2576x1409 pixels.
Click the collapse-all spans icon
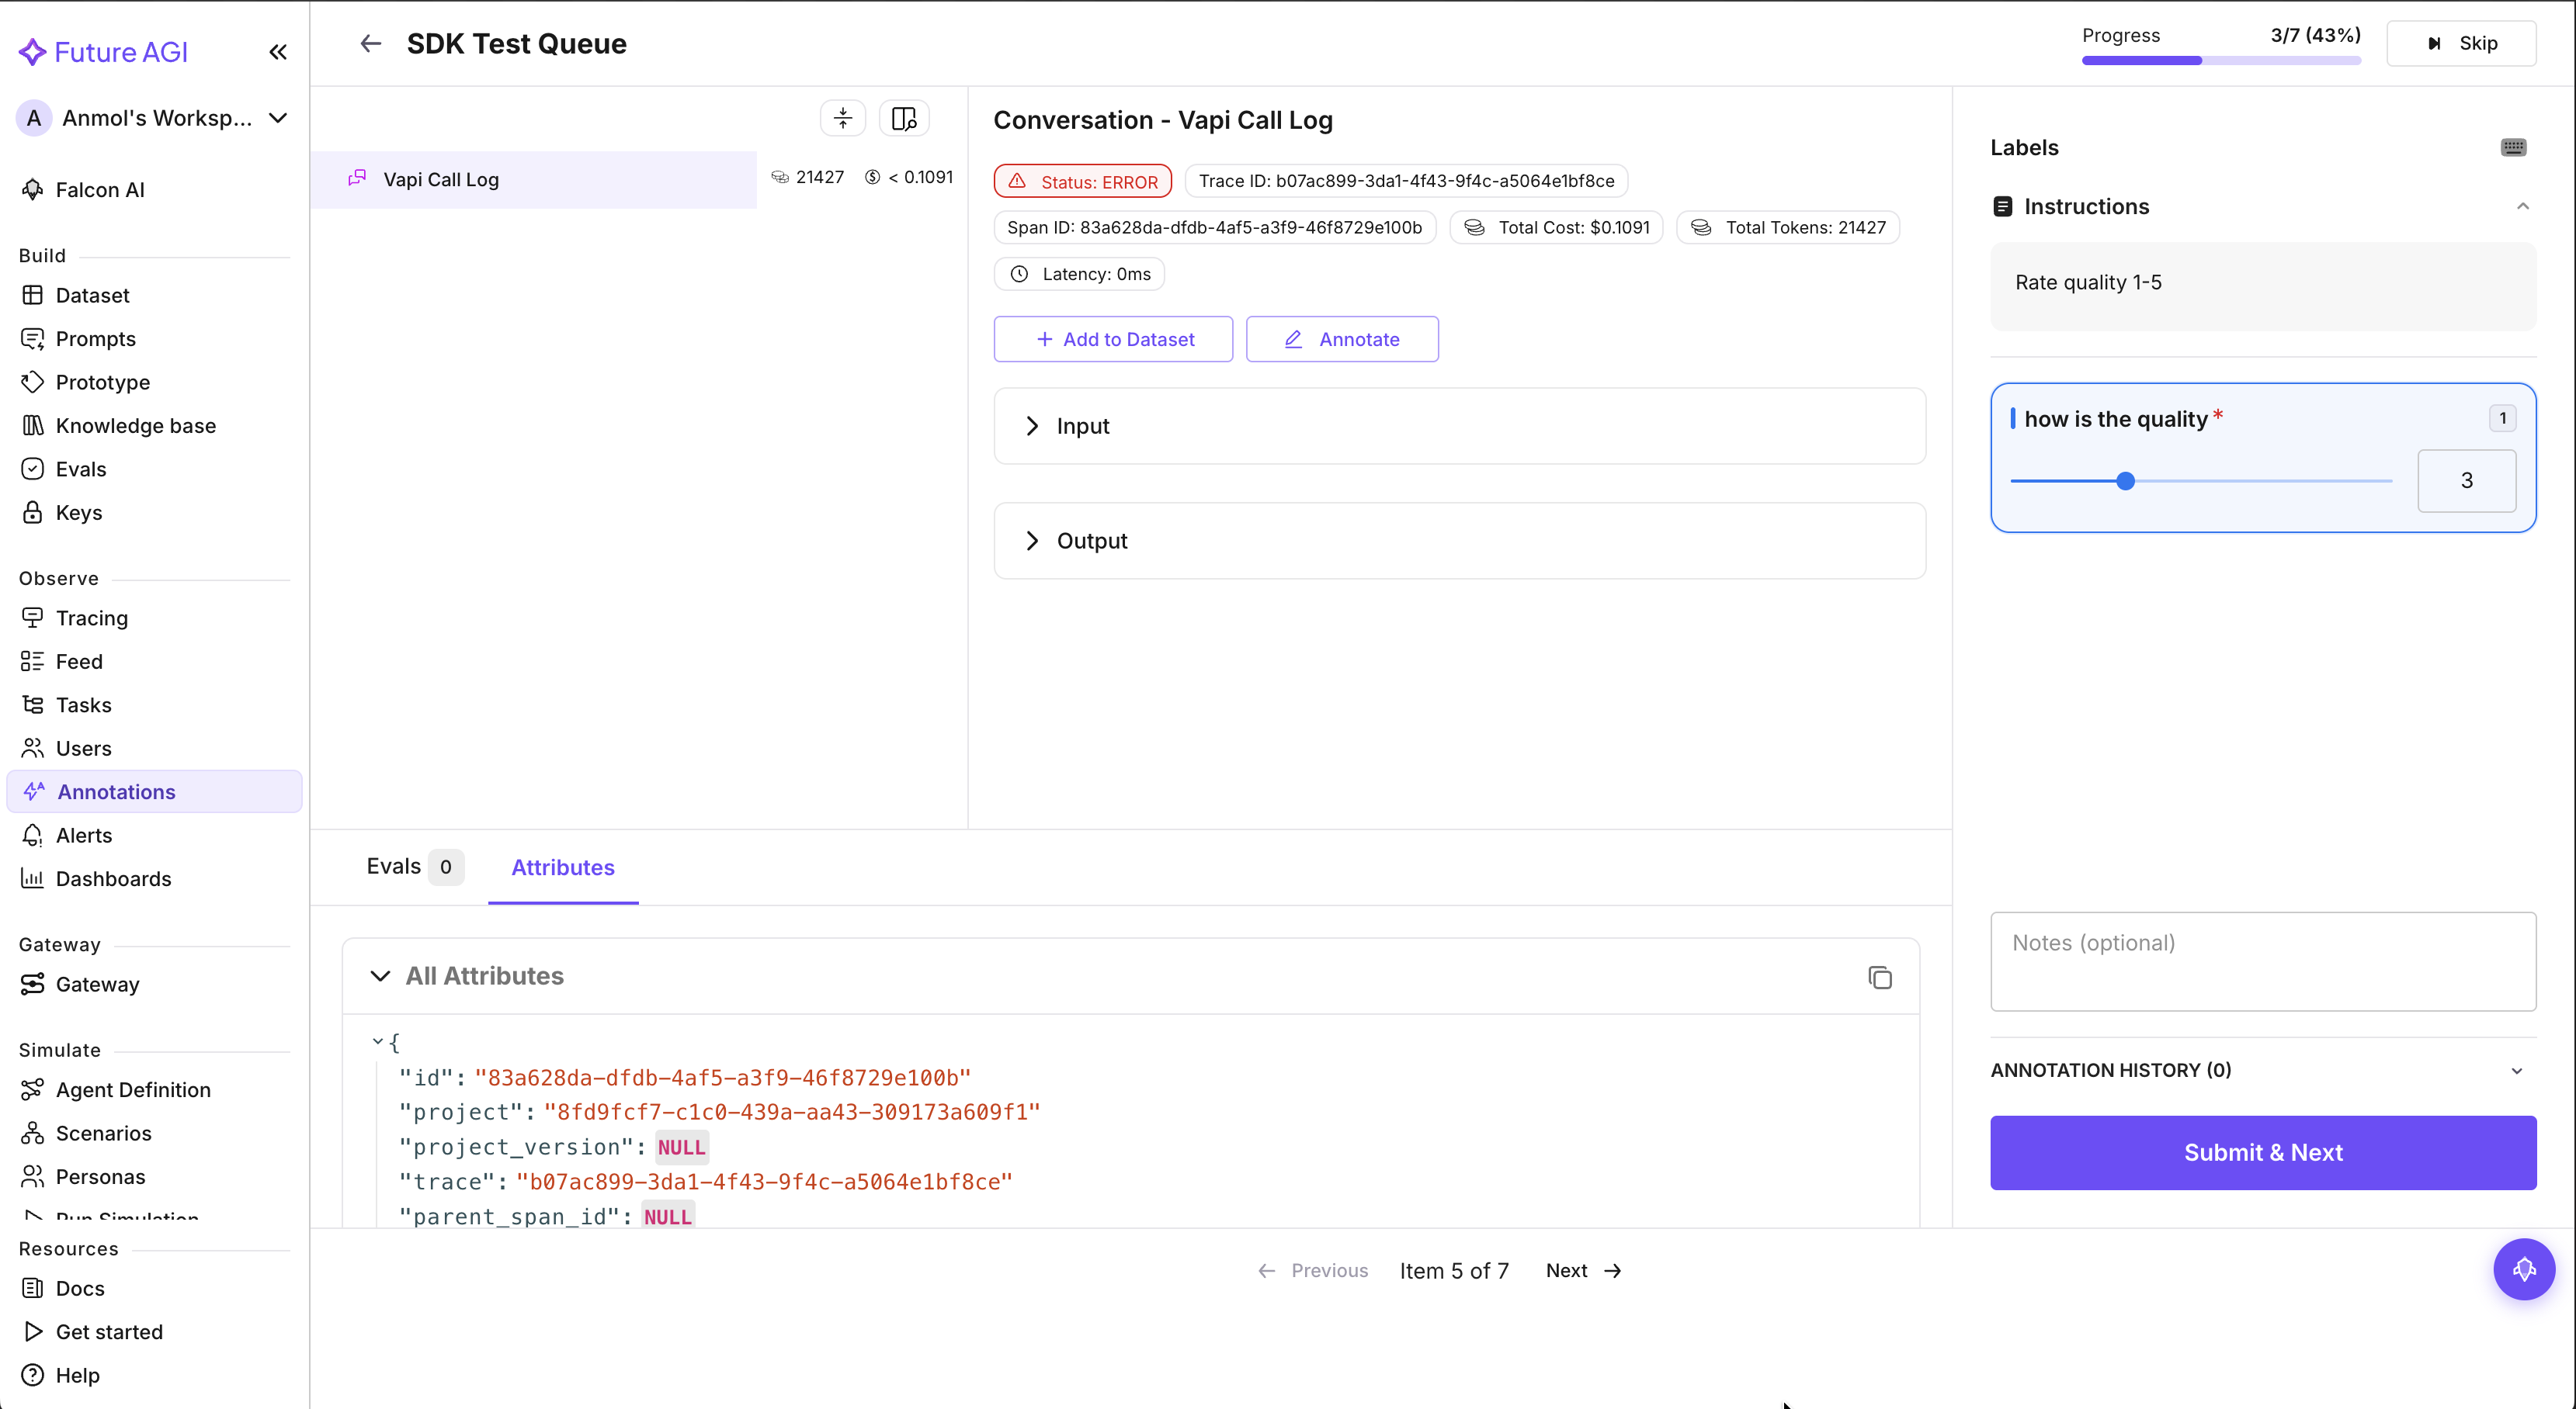[x=843, y=118]
